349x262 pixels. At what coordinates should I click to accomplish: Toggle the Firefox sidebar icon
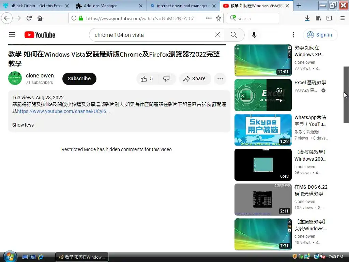pyautogui.click(x=329, y=18)
